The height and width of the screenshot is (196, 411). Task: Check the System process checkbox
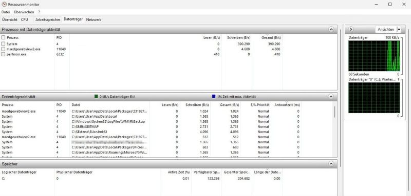[3, 44]
